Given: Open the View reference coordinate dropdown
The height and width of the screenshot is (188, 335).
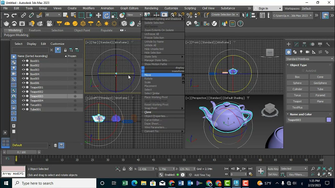Looking at the screenshot, I should (134, 15).
